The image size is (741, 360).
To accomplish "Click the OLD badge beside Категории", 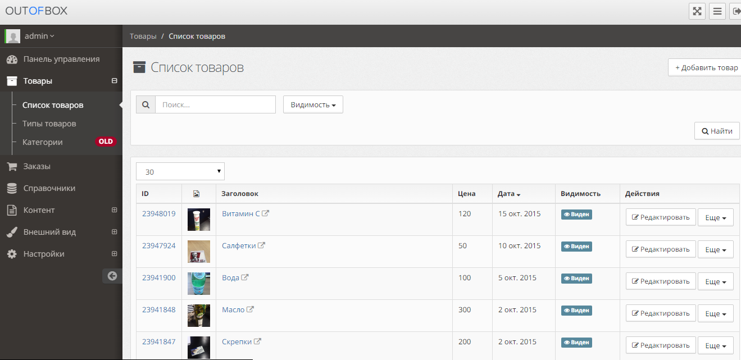I will pyautogui.click(x=106, y=142).
